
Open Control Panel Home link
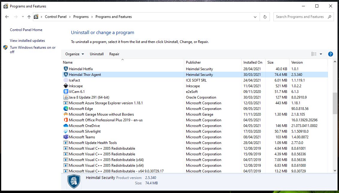point(26,30)
